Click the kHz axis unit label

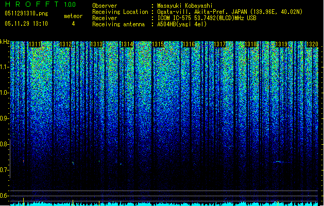pyautogui.click(x=5, y=42)
